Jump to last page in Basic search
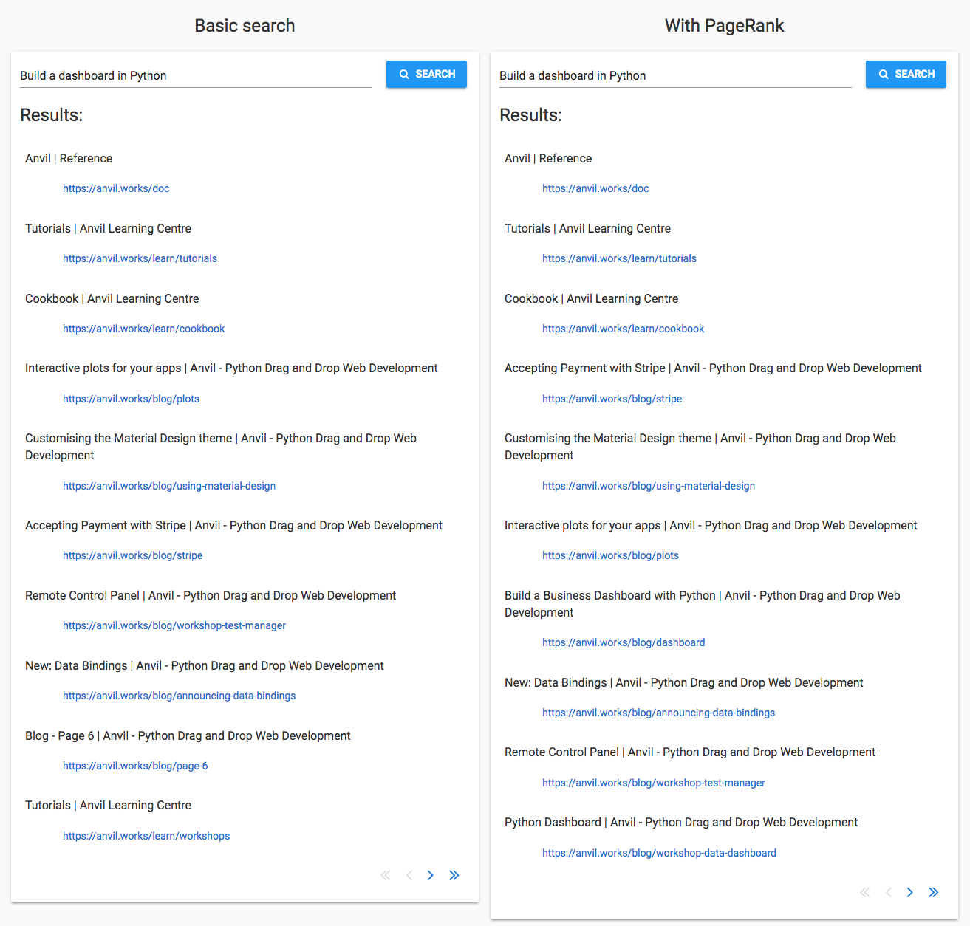This screenshot has width=970, height=926. tap(454, 875)
